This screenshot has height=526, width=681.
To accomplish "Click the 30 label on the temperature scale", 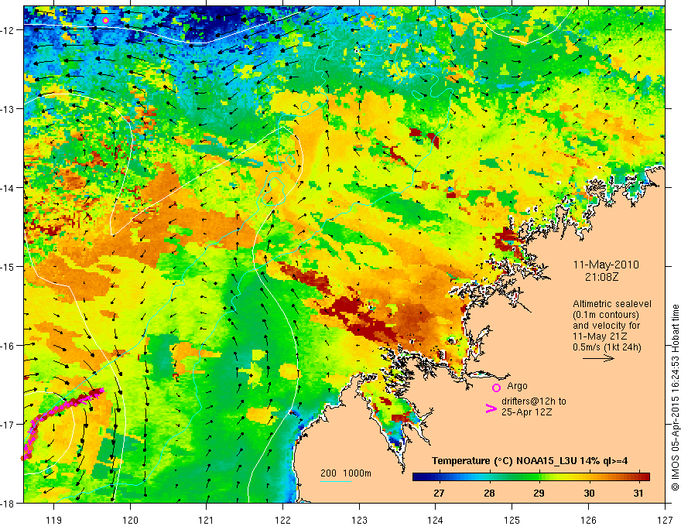I will 589,493.
